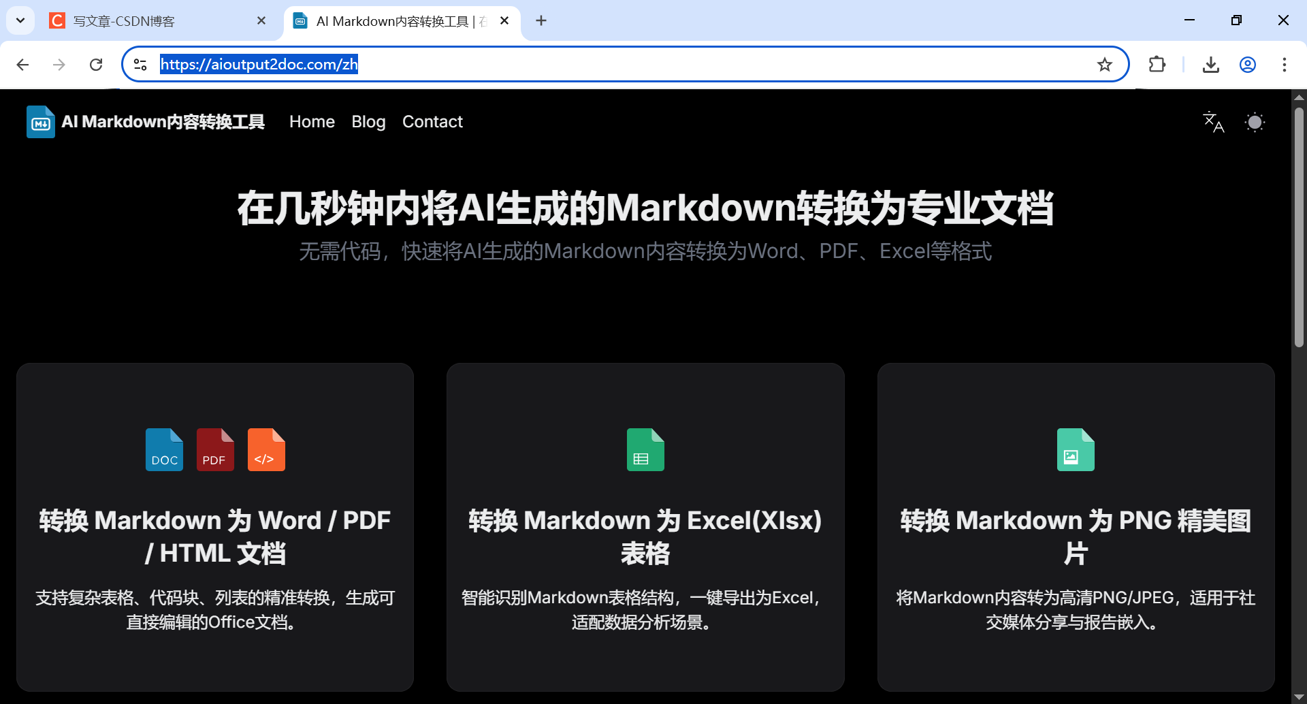Open the browser downloads icon
Viewport: 1307px width, 704px height.
pyautogui.click(x=1210, y=65)
